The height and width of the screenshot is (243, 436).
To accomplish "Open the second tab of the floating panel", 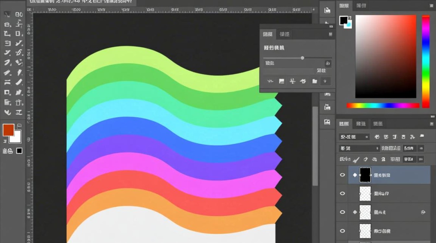I will pyautogui.click(x=285, y=34).
